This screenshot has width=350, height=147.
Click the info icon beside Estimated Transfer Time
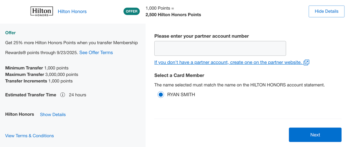(62, 95)
